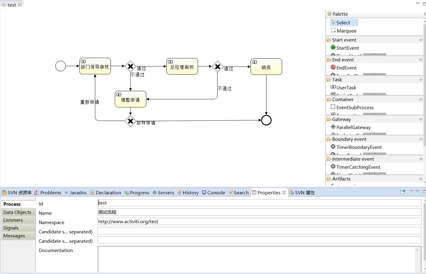The width and height of the screenshot is (426, 274).
Task: Pin the Gateway drawer open
Action: (421, 119)
